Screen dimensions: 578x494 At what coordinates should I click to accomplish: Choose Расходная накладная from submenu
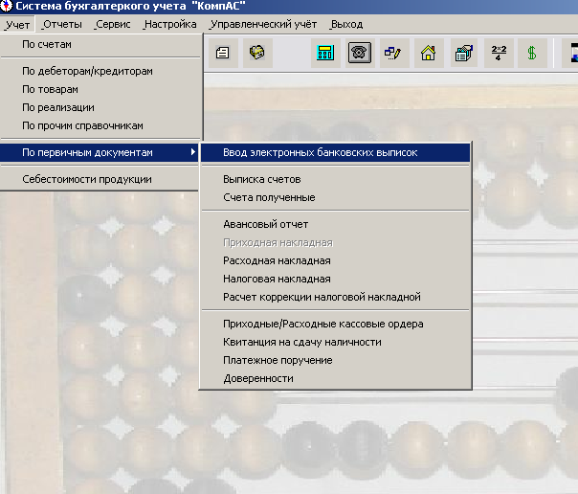(277, 260)
